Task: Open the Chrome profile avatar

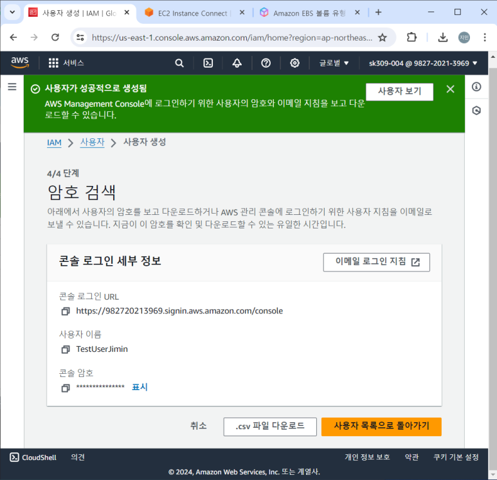Action: click(x=464, y=37)
